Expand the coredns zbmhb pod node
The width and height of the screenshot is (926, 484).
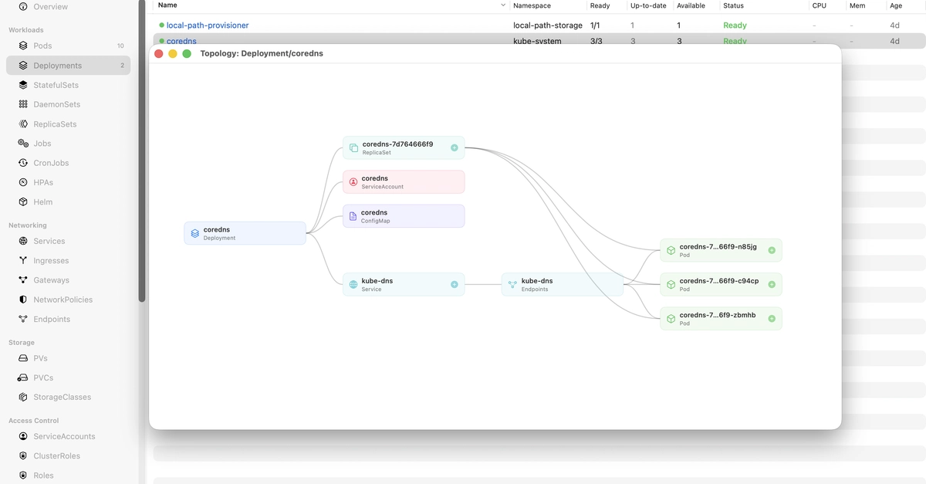coord(772,319)
